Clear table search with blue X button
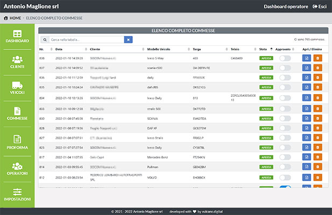This screenshot has width=332, height=215. coord(128,39)
